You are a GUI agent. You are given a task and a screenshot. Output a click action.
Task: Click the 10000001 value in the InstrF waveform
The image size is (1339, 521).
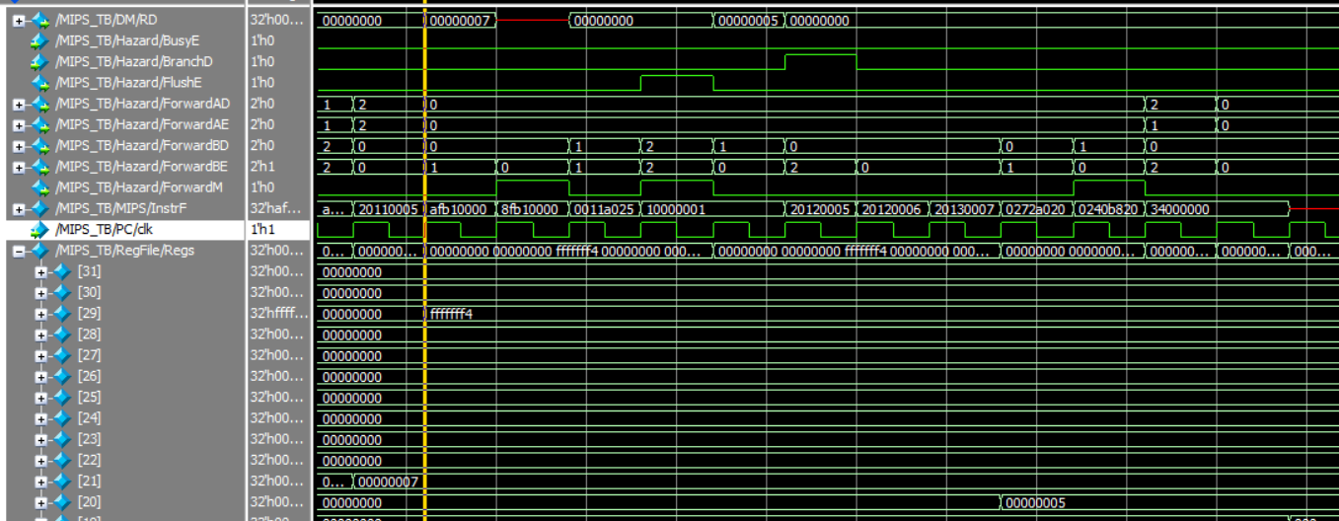point(675,209)
